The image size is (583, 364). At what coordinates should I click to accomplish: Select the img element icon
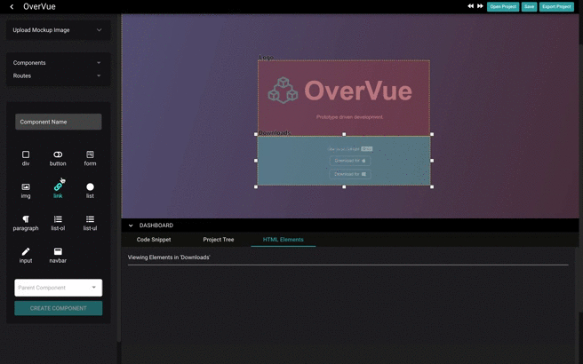click(x=26, y=186)
